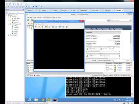Open the Workstation File menu
This screenshot has width=139, height=104.
[7, 4]
